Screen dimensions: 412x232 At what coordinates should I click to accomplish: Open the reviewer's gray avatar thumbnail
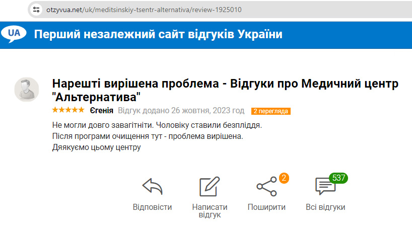click(27, 90)
